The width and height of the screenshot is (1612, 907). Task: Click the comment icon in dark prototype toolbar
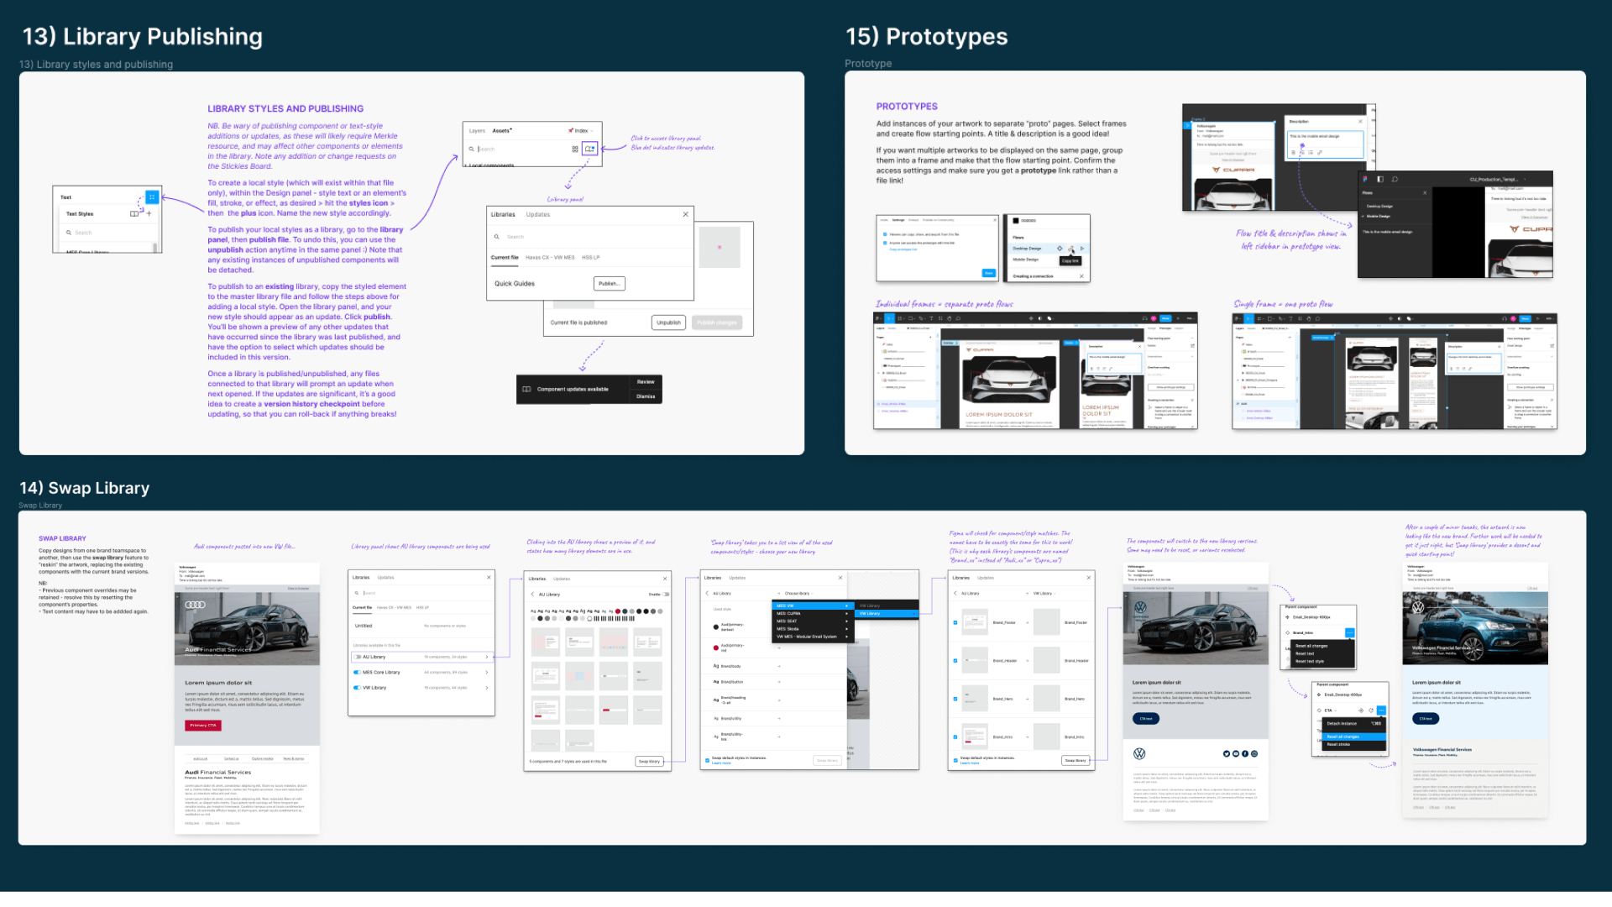[1395, 179]
